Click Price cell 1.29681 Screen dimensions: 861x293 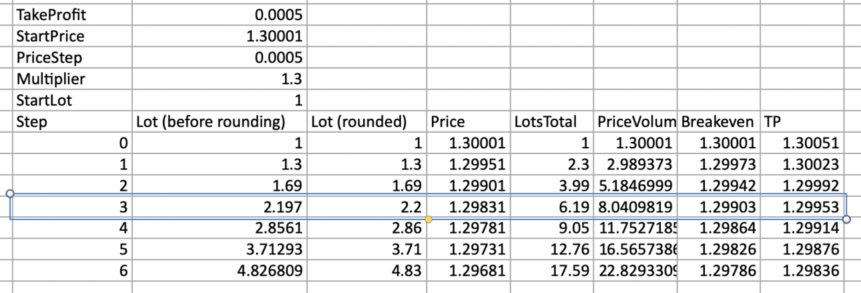[468, 271]
